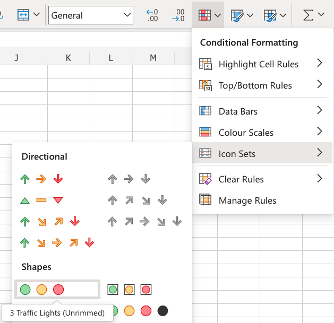
Task: Open the General number format dropdown
Action: click(x=90, y=15)
